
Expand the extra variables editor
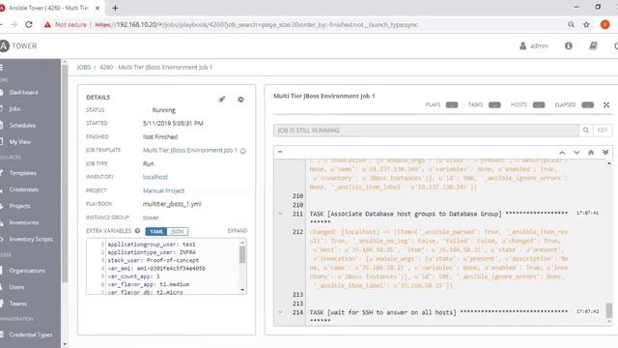point(238,230)
